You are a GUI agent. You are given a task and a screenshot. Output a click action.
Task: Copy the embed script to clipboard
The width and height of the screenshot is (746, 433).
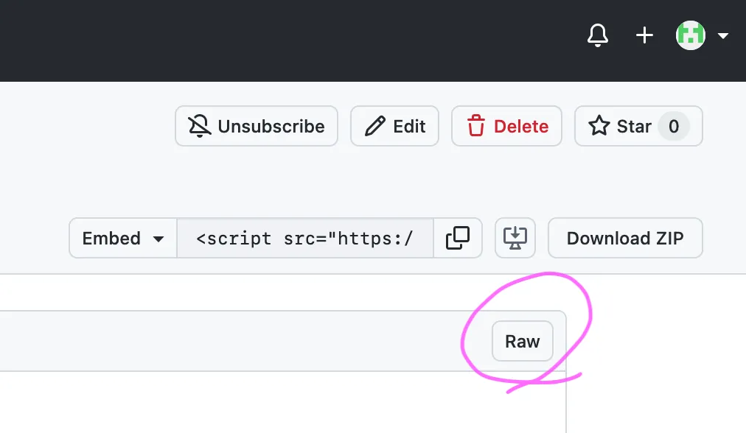click(458, 238)
